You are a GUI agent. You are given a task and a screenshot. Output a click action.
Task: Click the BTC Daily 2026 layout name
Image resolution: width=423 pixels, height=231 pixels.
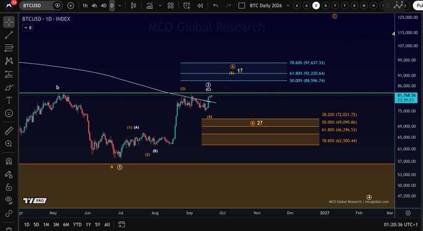266,6
